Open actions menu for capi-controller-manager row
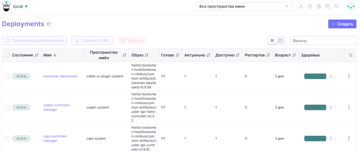360x152 pixels. tap(349, 139)
